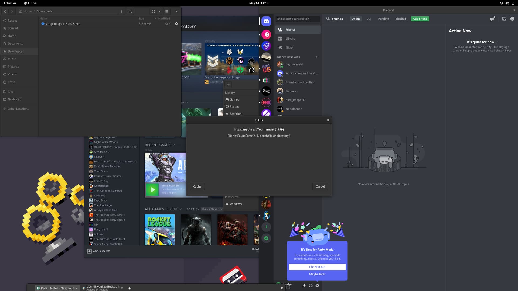Deafen audio with the headphones icon
This screenshot has width=518, height=291.
click(x=311, y=285)
